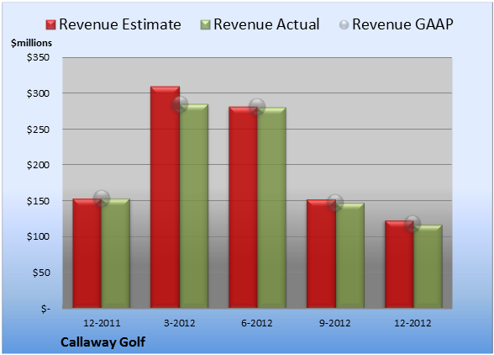Select the green actual bar for 6-2012

coord(271,208)
